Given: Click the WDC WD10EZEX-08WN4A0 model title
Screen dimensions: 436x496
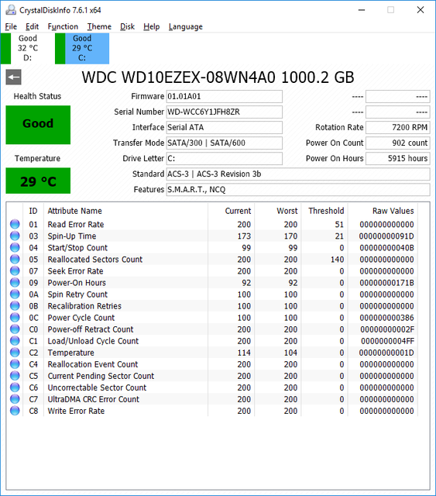Looking at the screenshot, I should [218, 77].
